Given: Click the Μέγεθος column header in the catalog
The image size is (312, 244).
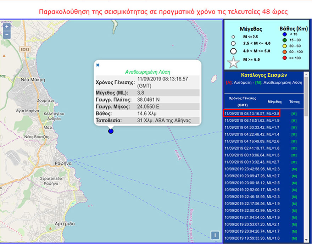Looking at the screenshot, I should [x=275, y=101].
